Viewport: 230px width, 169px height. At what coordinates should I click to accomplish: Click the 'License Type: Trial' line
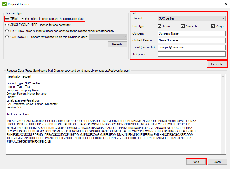(x=18, y=87)
